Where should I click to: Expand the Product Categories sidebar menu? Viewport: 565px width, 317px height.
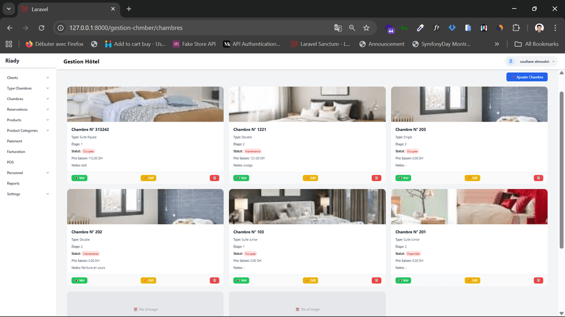pyautogui.click(x=28, y=130)
